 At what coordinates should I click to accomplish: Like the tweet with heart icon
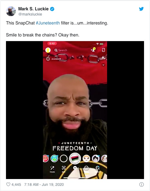(8, 184)
